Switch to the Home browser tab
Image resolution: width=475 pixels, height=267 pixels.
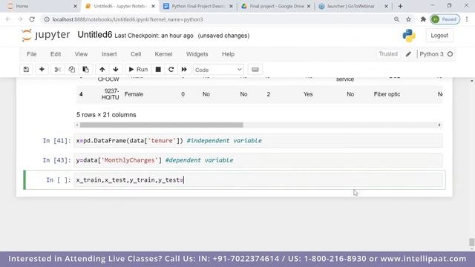[42, 6]
